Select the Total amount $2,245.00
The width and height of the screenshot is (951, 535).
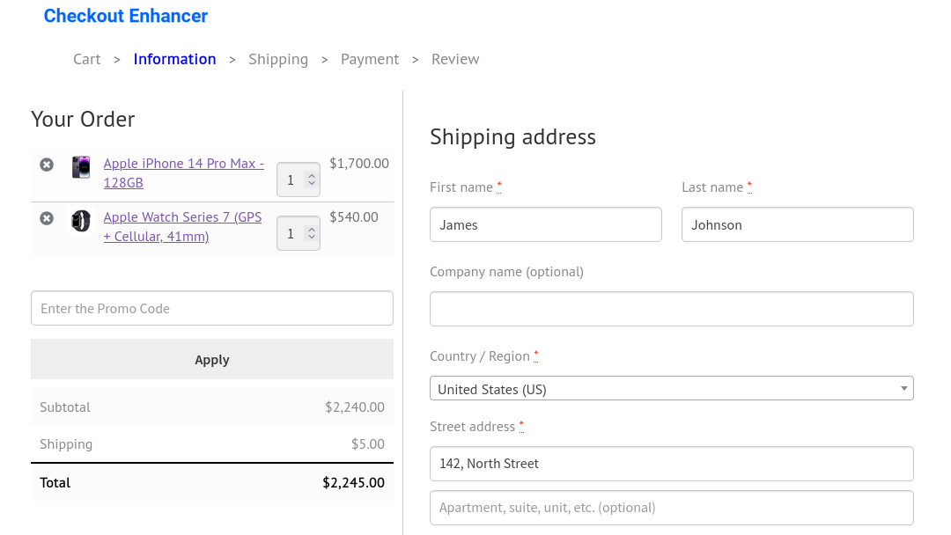[354, 483]
